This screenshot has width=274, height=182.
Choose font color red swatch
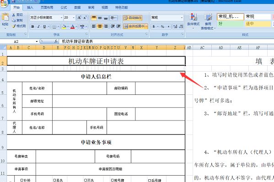tap(73, 26)
